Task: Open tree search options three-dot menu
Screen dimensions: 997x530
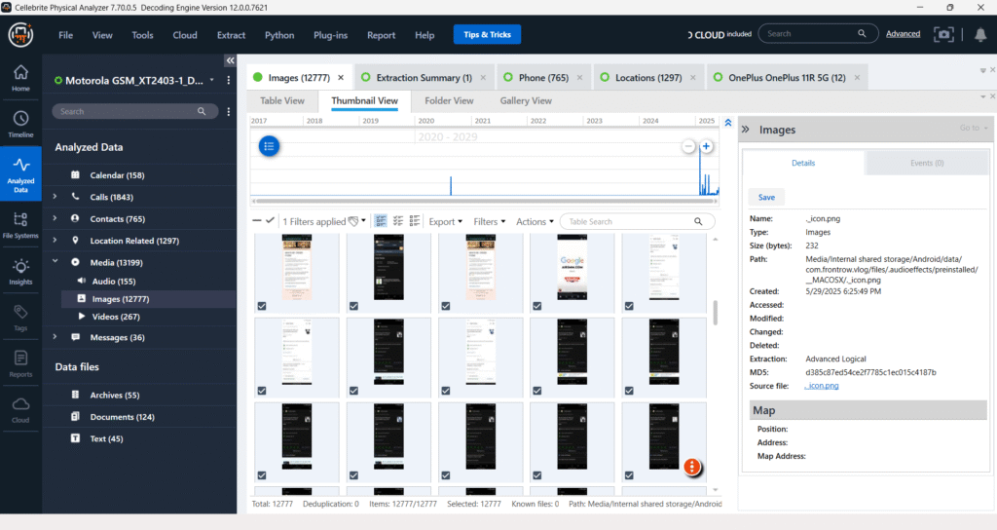Action: coord(228,111)
